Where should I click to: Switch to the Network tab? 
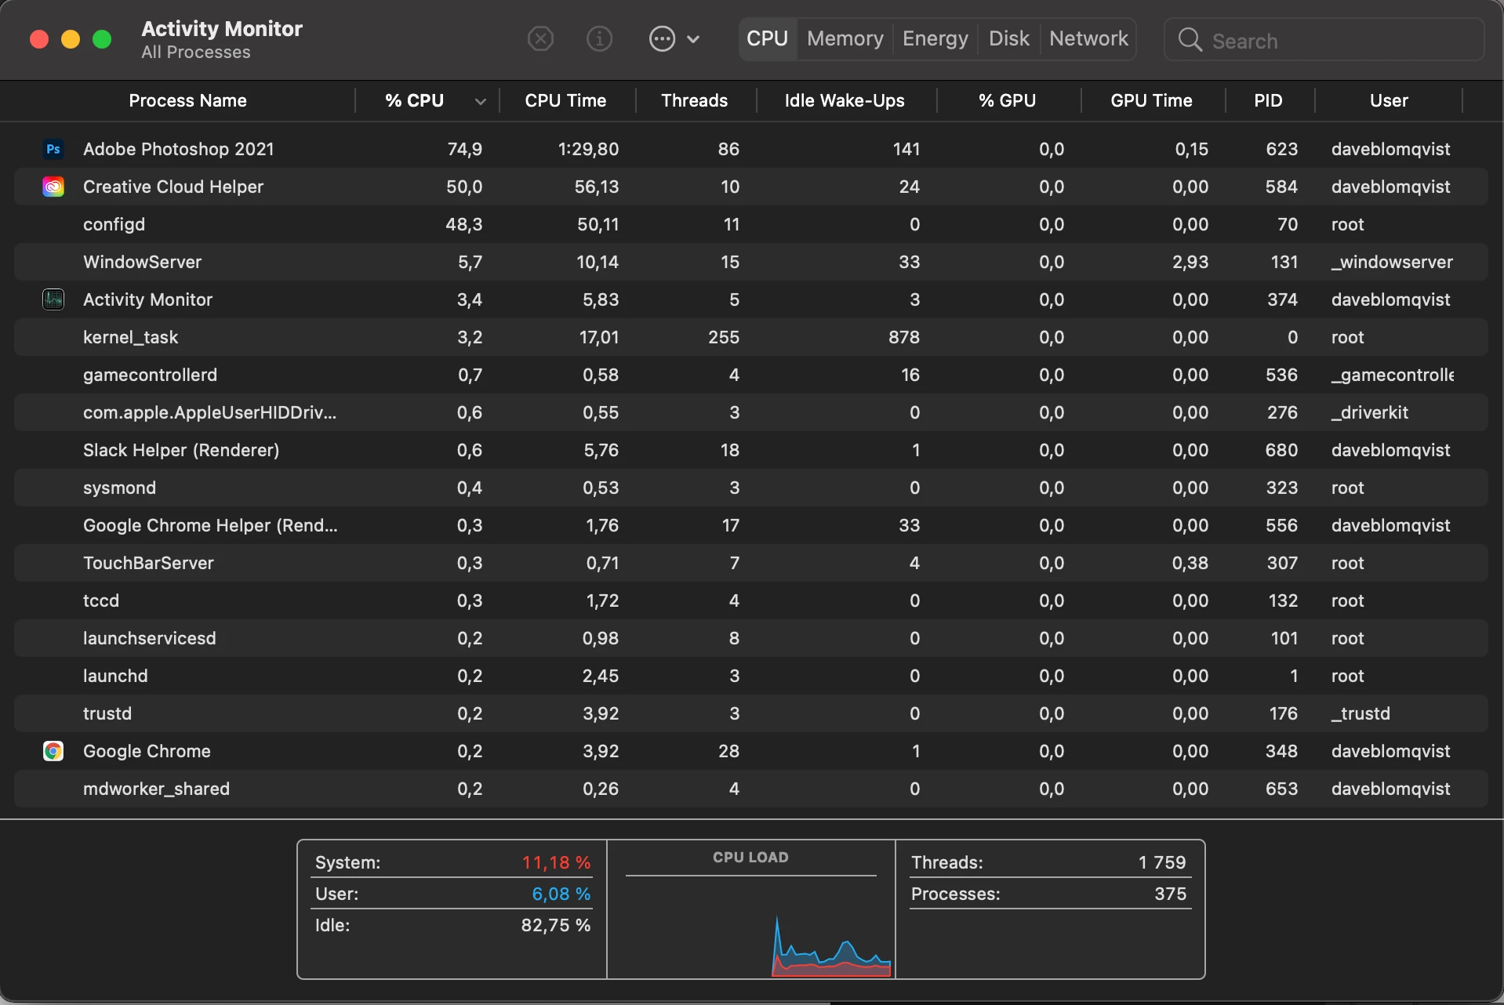click(1088, 38)
